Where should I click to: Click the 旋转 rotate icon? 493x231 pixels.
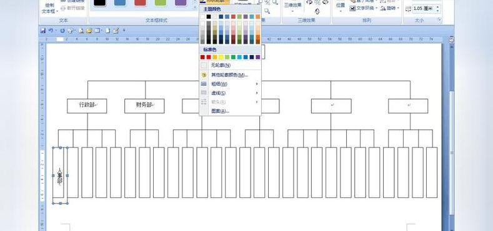point(382,8)
